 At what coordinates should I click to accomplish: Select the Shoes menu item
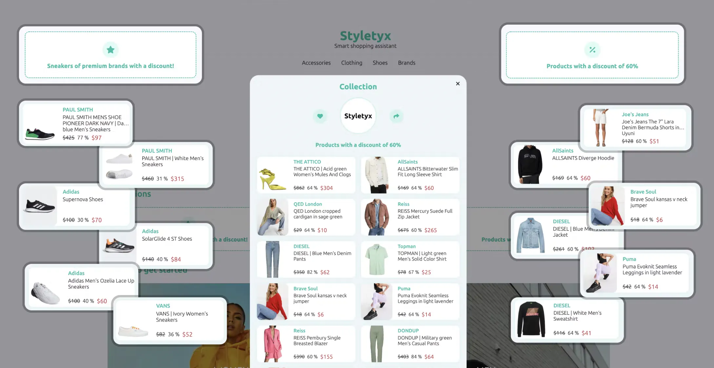tap(380, 63)
